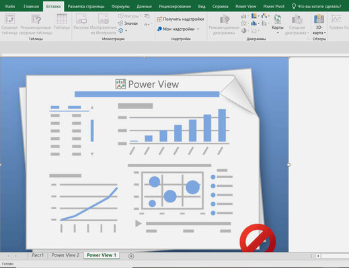
Task: Open the 3D-карта tool
Action: point(319,24)
